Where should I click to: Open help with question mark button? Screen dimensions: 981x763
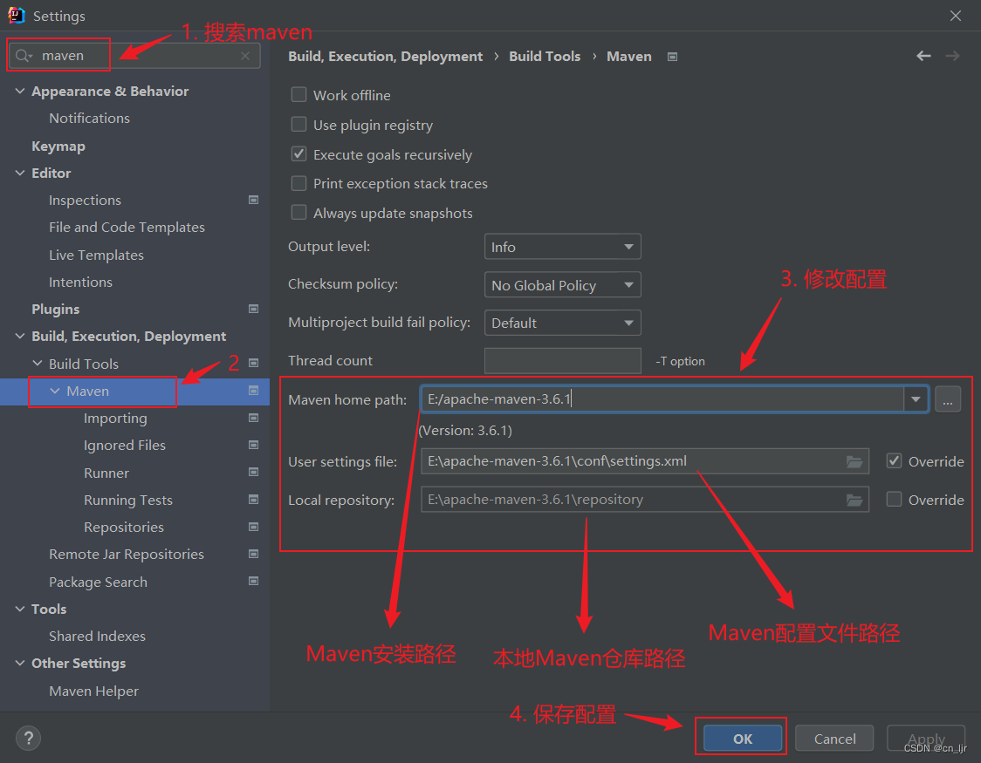pos(28,738)
